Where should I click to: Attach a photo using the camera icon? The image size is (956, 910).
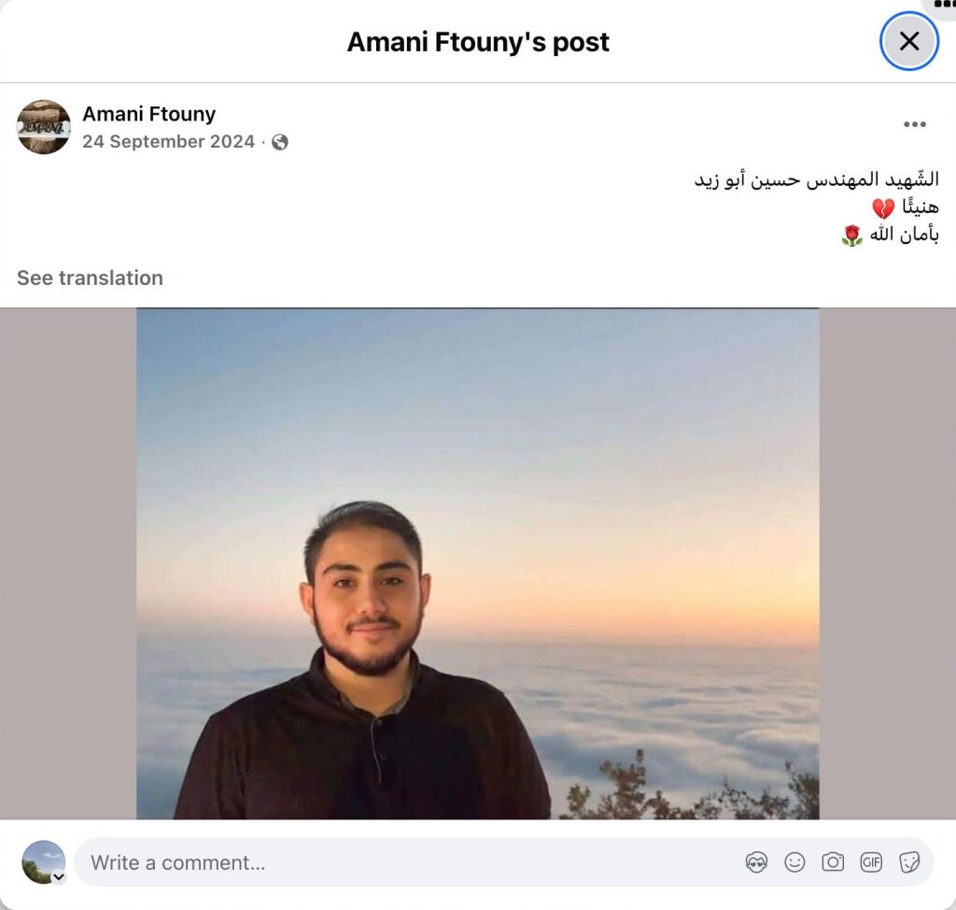click(x=833, y=862)
